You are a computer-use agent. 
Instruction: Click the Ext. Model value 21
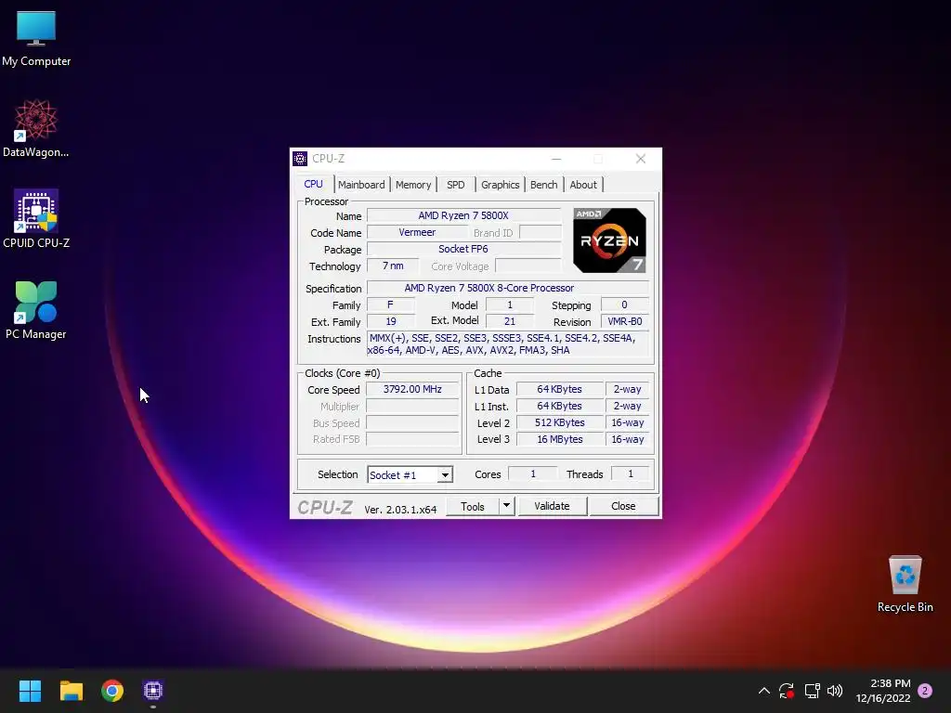coord(510,321)
